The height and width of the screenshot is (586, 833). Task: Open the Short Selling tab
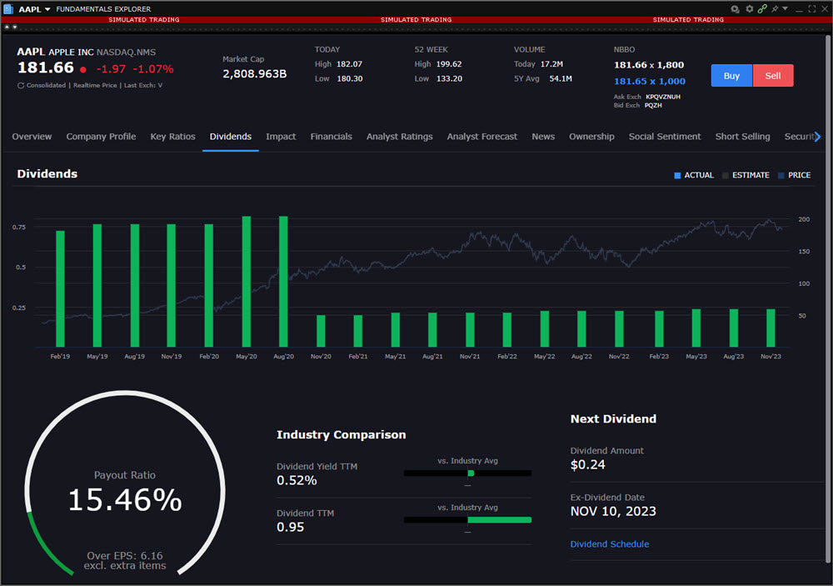click(743, 137)
